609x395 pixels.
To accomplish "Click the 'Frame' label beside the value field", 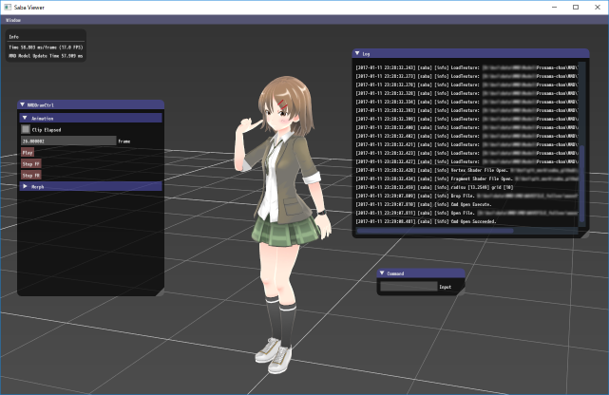I will pos(124,141).
